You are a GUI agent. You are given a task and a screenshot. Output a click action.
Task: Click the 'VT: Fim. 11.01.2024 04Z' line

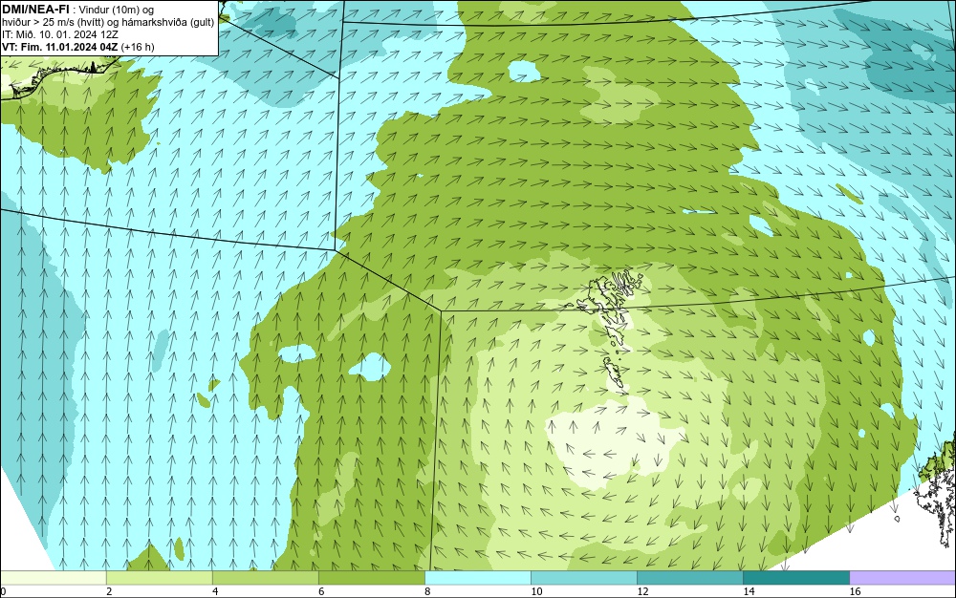pyautogui.click(x=59, y=46)
